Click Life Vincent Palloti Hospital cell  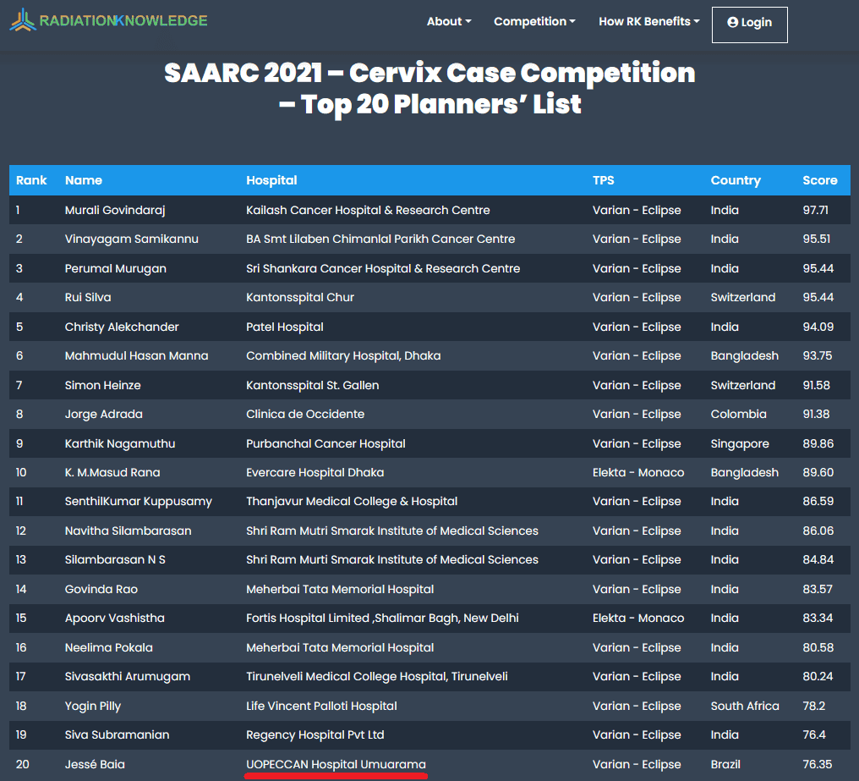(x=321, y=707)
